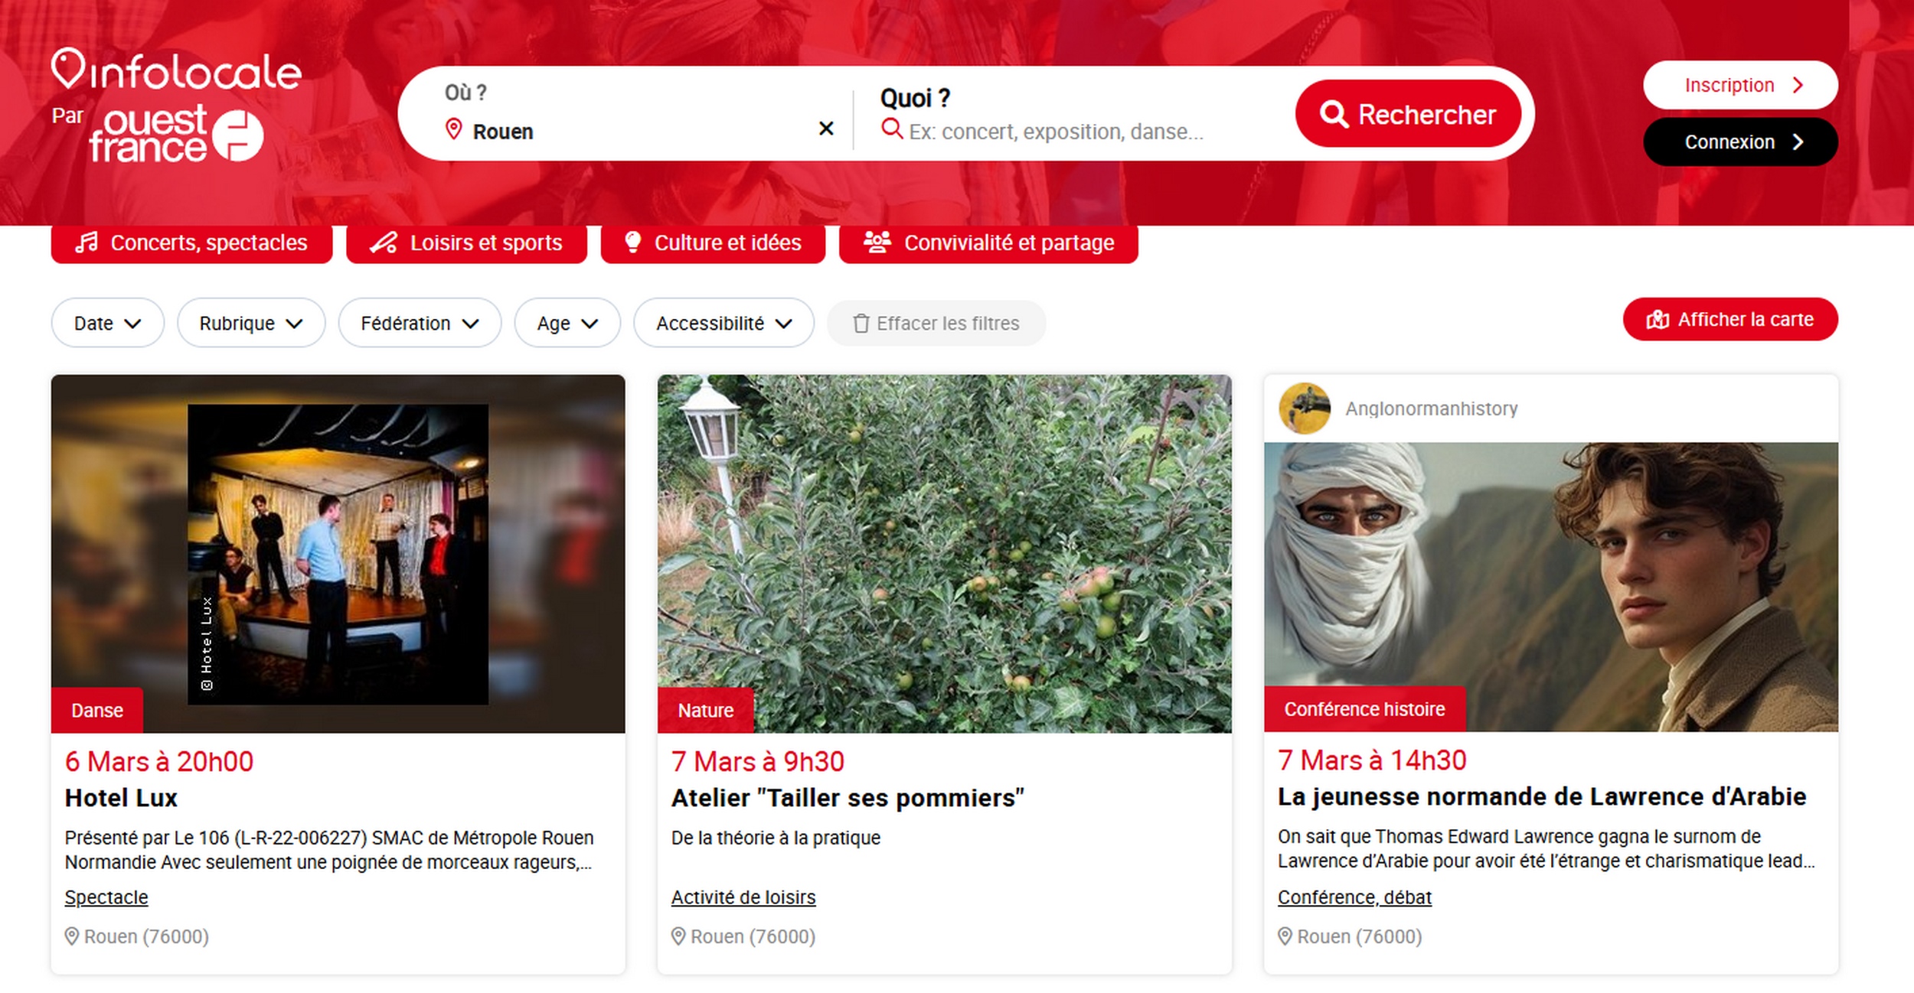Click Effacer les filtres trash button
The height and width of the screenshot is (993, 1914).
coord(936,324)
